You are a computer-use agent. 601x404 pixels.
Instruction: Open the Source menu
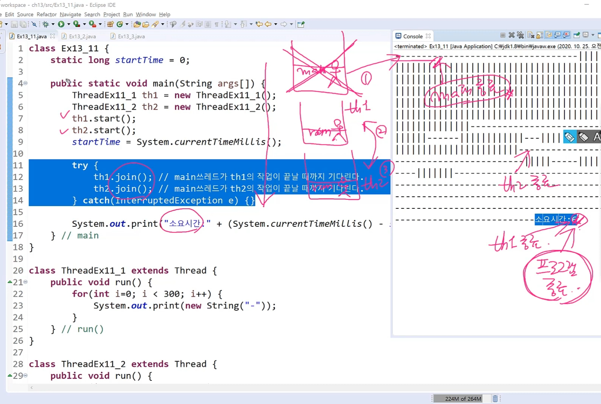(25, 14)
